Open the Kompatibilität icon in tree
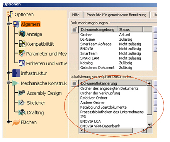The image size is (170, 142). pyautogui.click(x=22, y=44)
